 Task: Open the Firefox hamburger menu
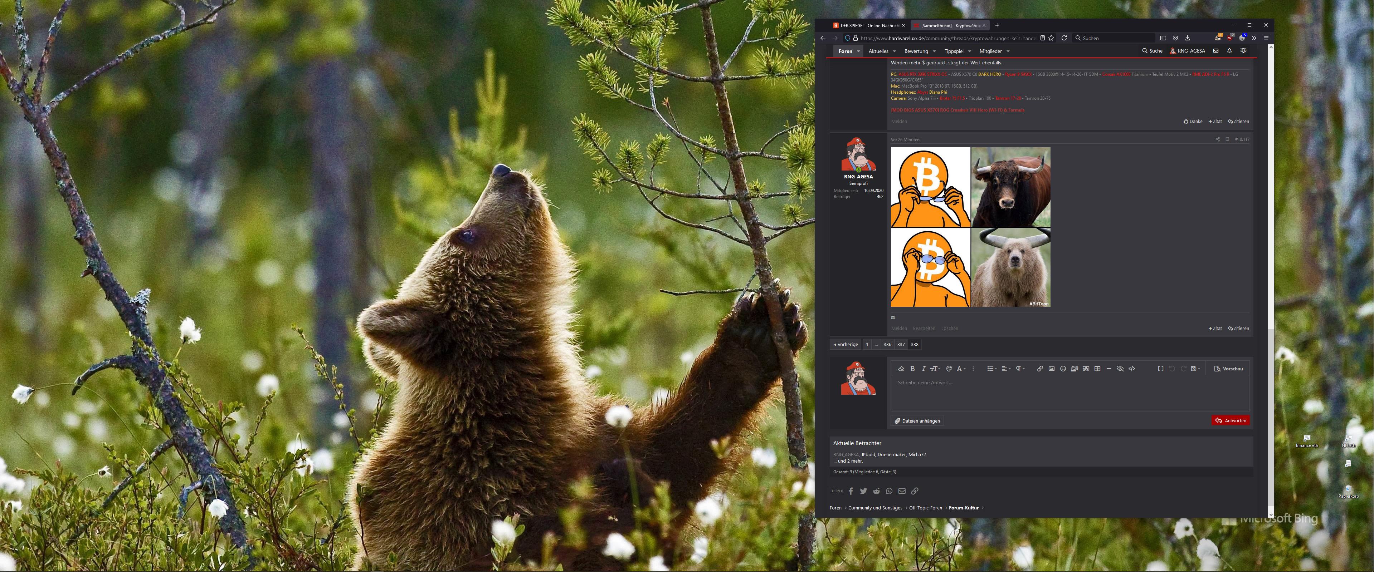(1266, 38)
